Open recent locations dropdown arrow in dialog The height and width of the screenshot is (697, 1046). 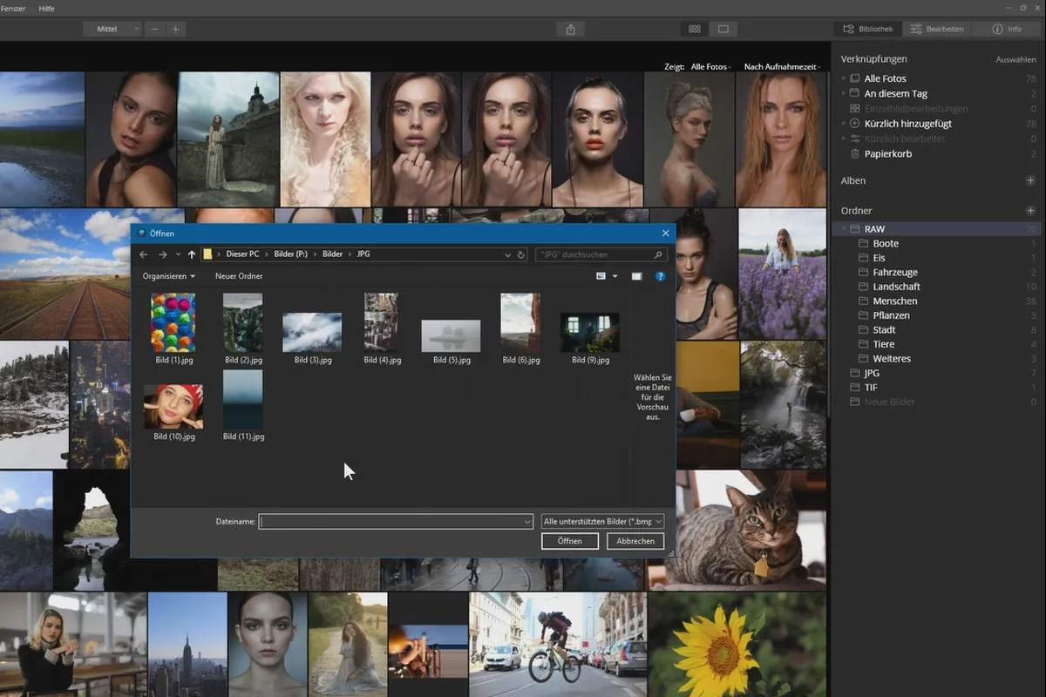coord(178,254)
